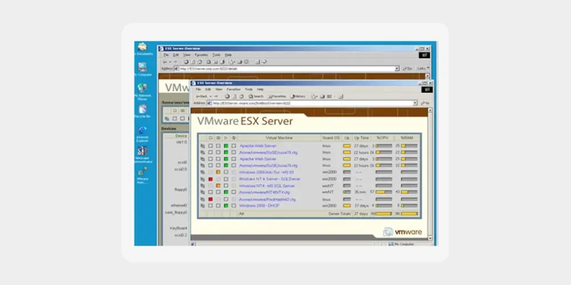The image size is (571, 285).
Task: Open My Network Places desktop icon
Action: (142, 88)
